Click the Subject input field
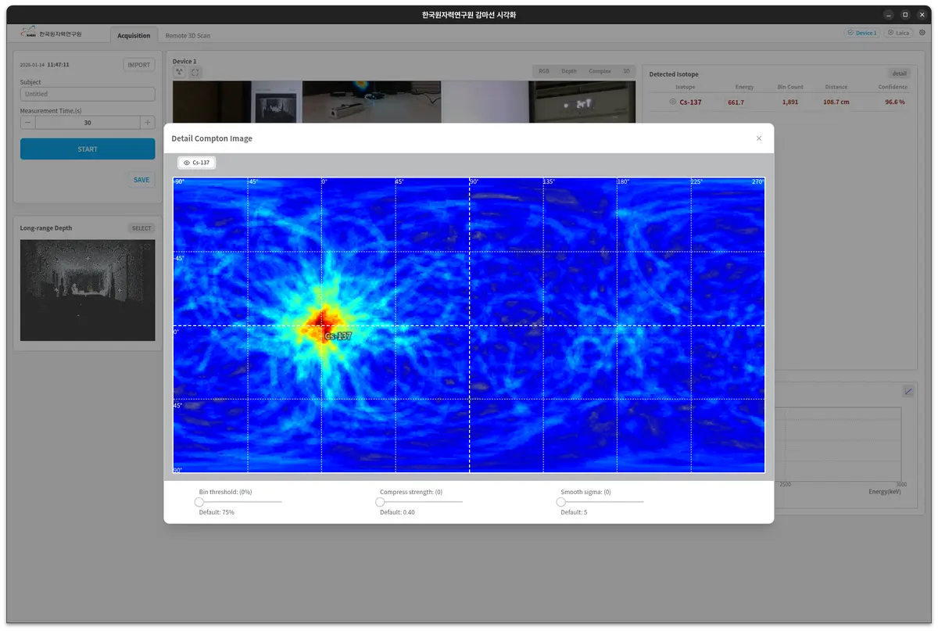 click(x=88, y=94)
